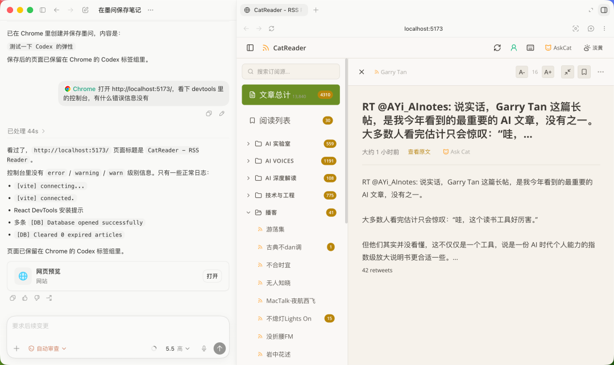Click thumbs down on the response

(37, 298)
